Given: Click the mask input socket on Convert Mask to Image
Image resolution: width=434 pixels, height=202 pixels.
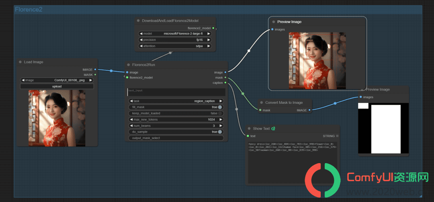Looking at the screenshot, I should [x=260, y=110].
